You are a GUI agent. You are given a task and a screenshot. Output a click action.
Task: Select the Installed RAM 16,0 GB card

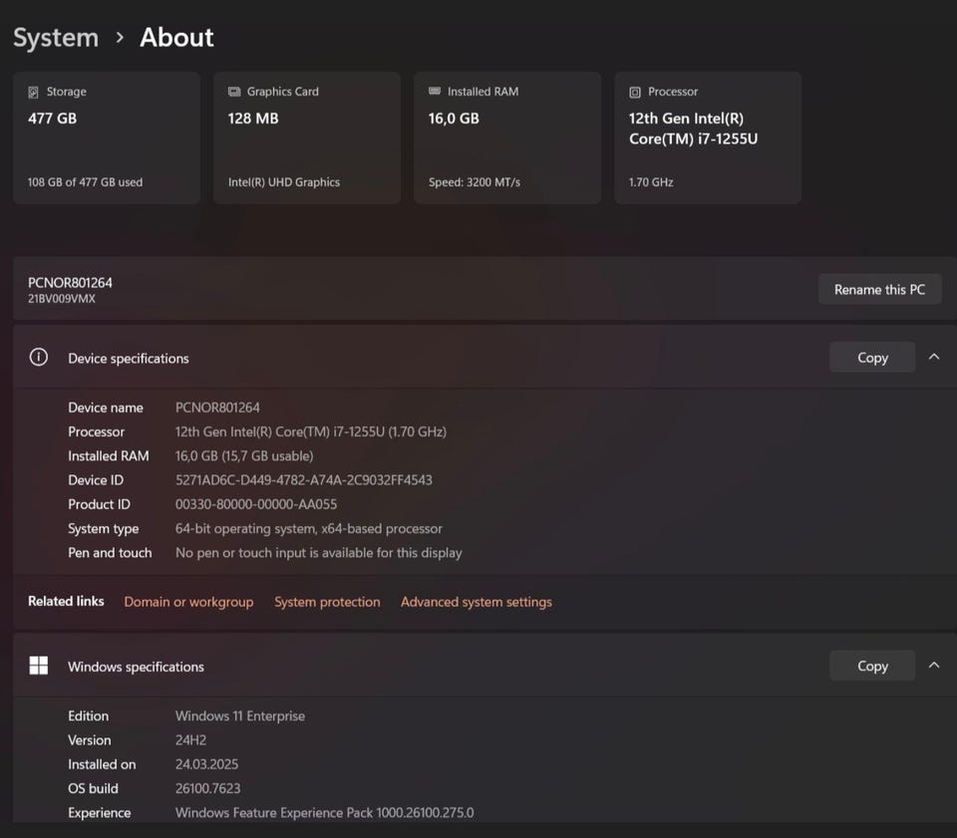click(x=507, y=138)
